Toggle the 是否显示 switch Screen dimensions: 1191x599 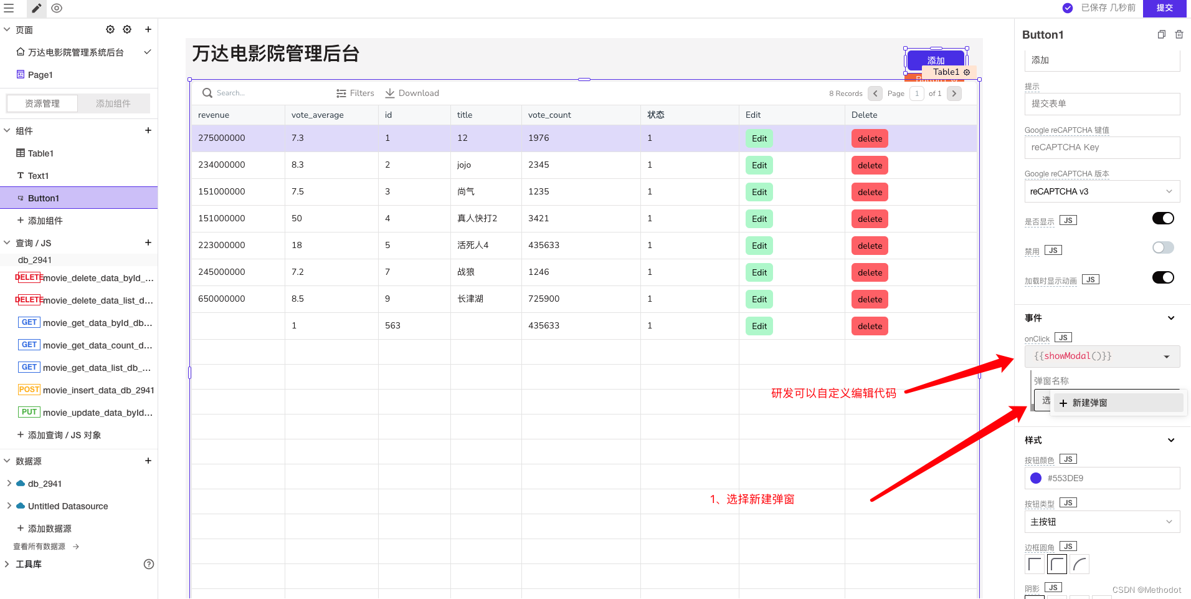[1163, 218]
